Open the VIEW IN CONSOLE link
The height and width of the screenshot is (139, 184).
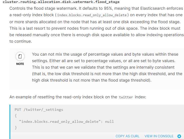[159, 136]
